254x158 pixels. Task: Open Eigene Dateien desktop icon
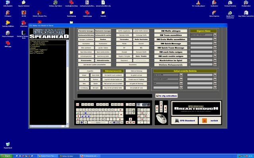(x=24, y=4)
